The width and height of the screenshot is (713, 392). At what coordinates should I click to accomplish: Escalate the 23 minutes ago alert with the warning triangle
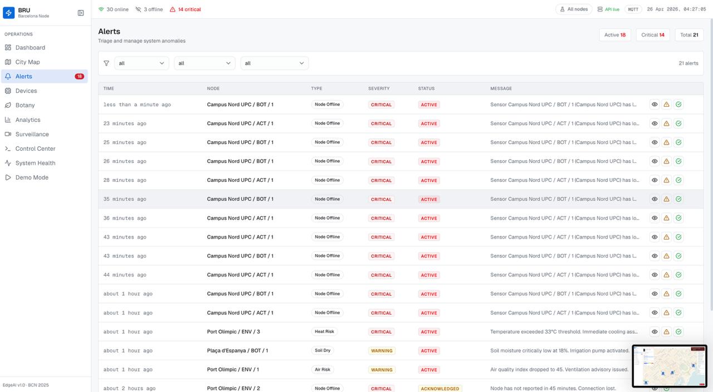(666, 123)
